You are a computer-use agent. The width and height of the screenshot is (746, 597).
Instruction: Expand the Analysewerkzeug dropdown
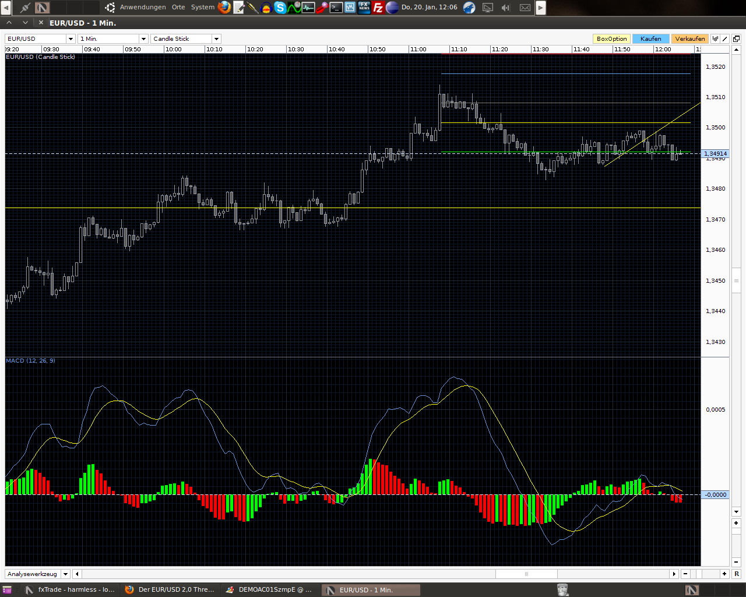[65, 574]
